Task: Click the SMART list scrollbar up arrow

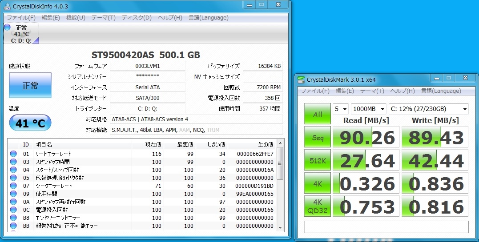Action: (x=280, y=143)
